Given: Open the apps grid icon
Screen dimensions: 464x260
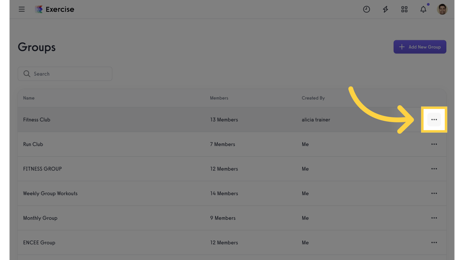Looking at the screenshot, I should coord(404,9).
